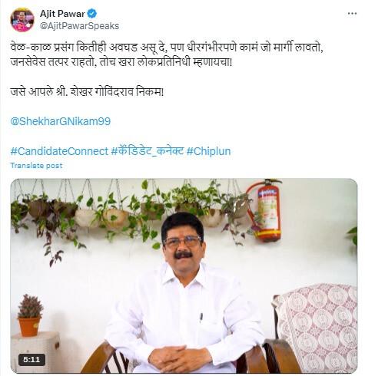This screenshot has height=376, width=365.
Task: Click the man's clasped hands in the video
Action: coord(180,358)
